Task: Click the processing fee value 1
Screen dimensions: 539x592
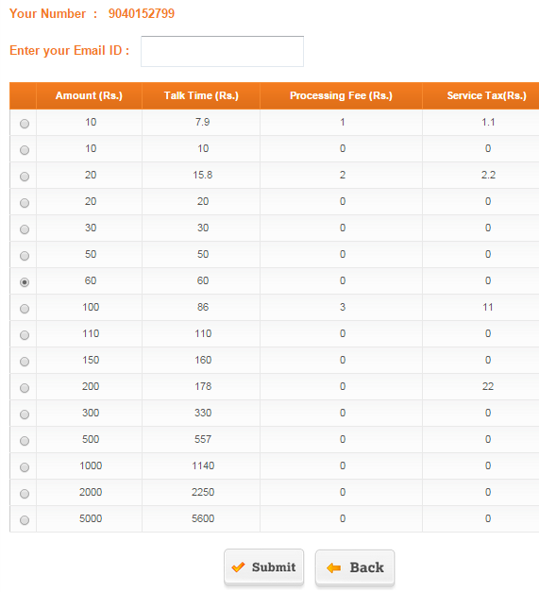Action: point(343,122)
